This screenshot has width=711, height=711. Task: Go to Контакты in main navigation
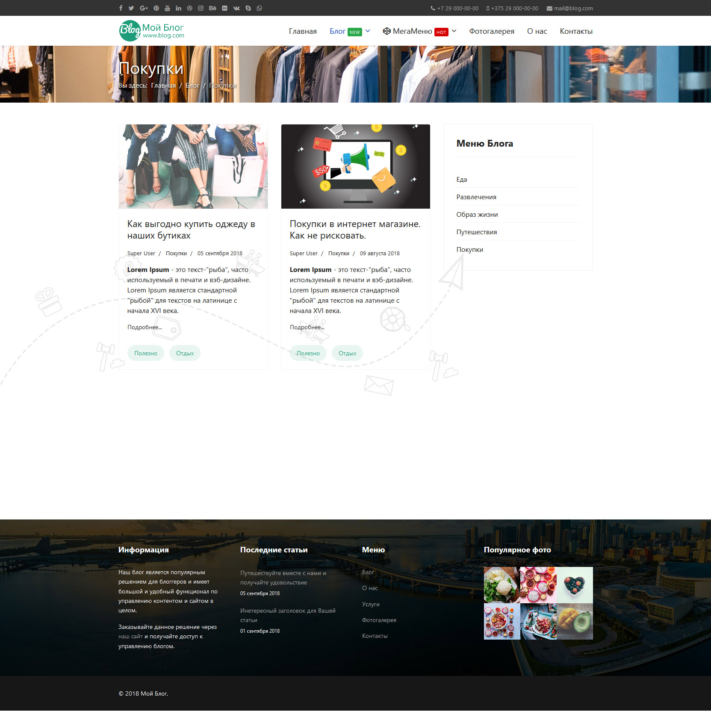click(x=576, y=31)
